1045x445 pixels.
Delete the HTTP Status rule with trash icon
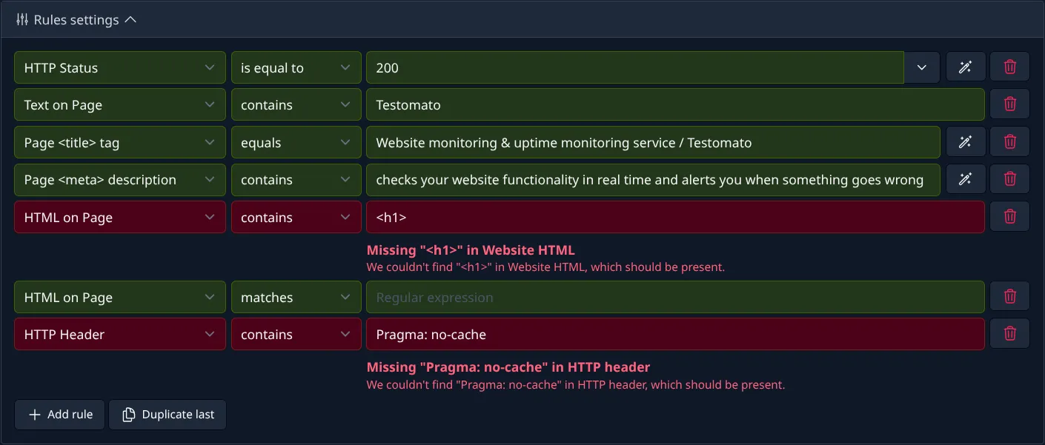(x=1009, y=67)
